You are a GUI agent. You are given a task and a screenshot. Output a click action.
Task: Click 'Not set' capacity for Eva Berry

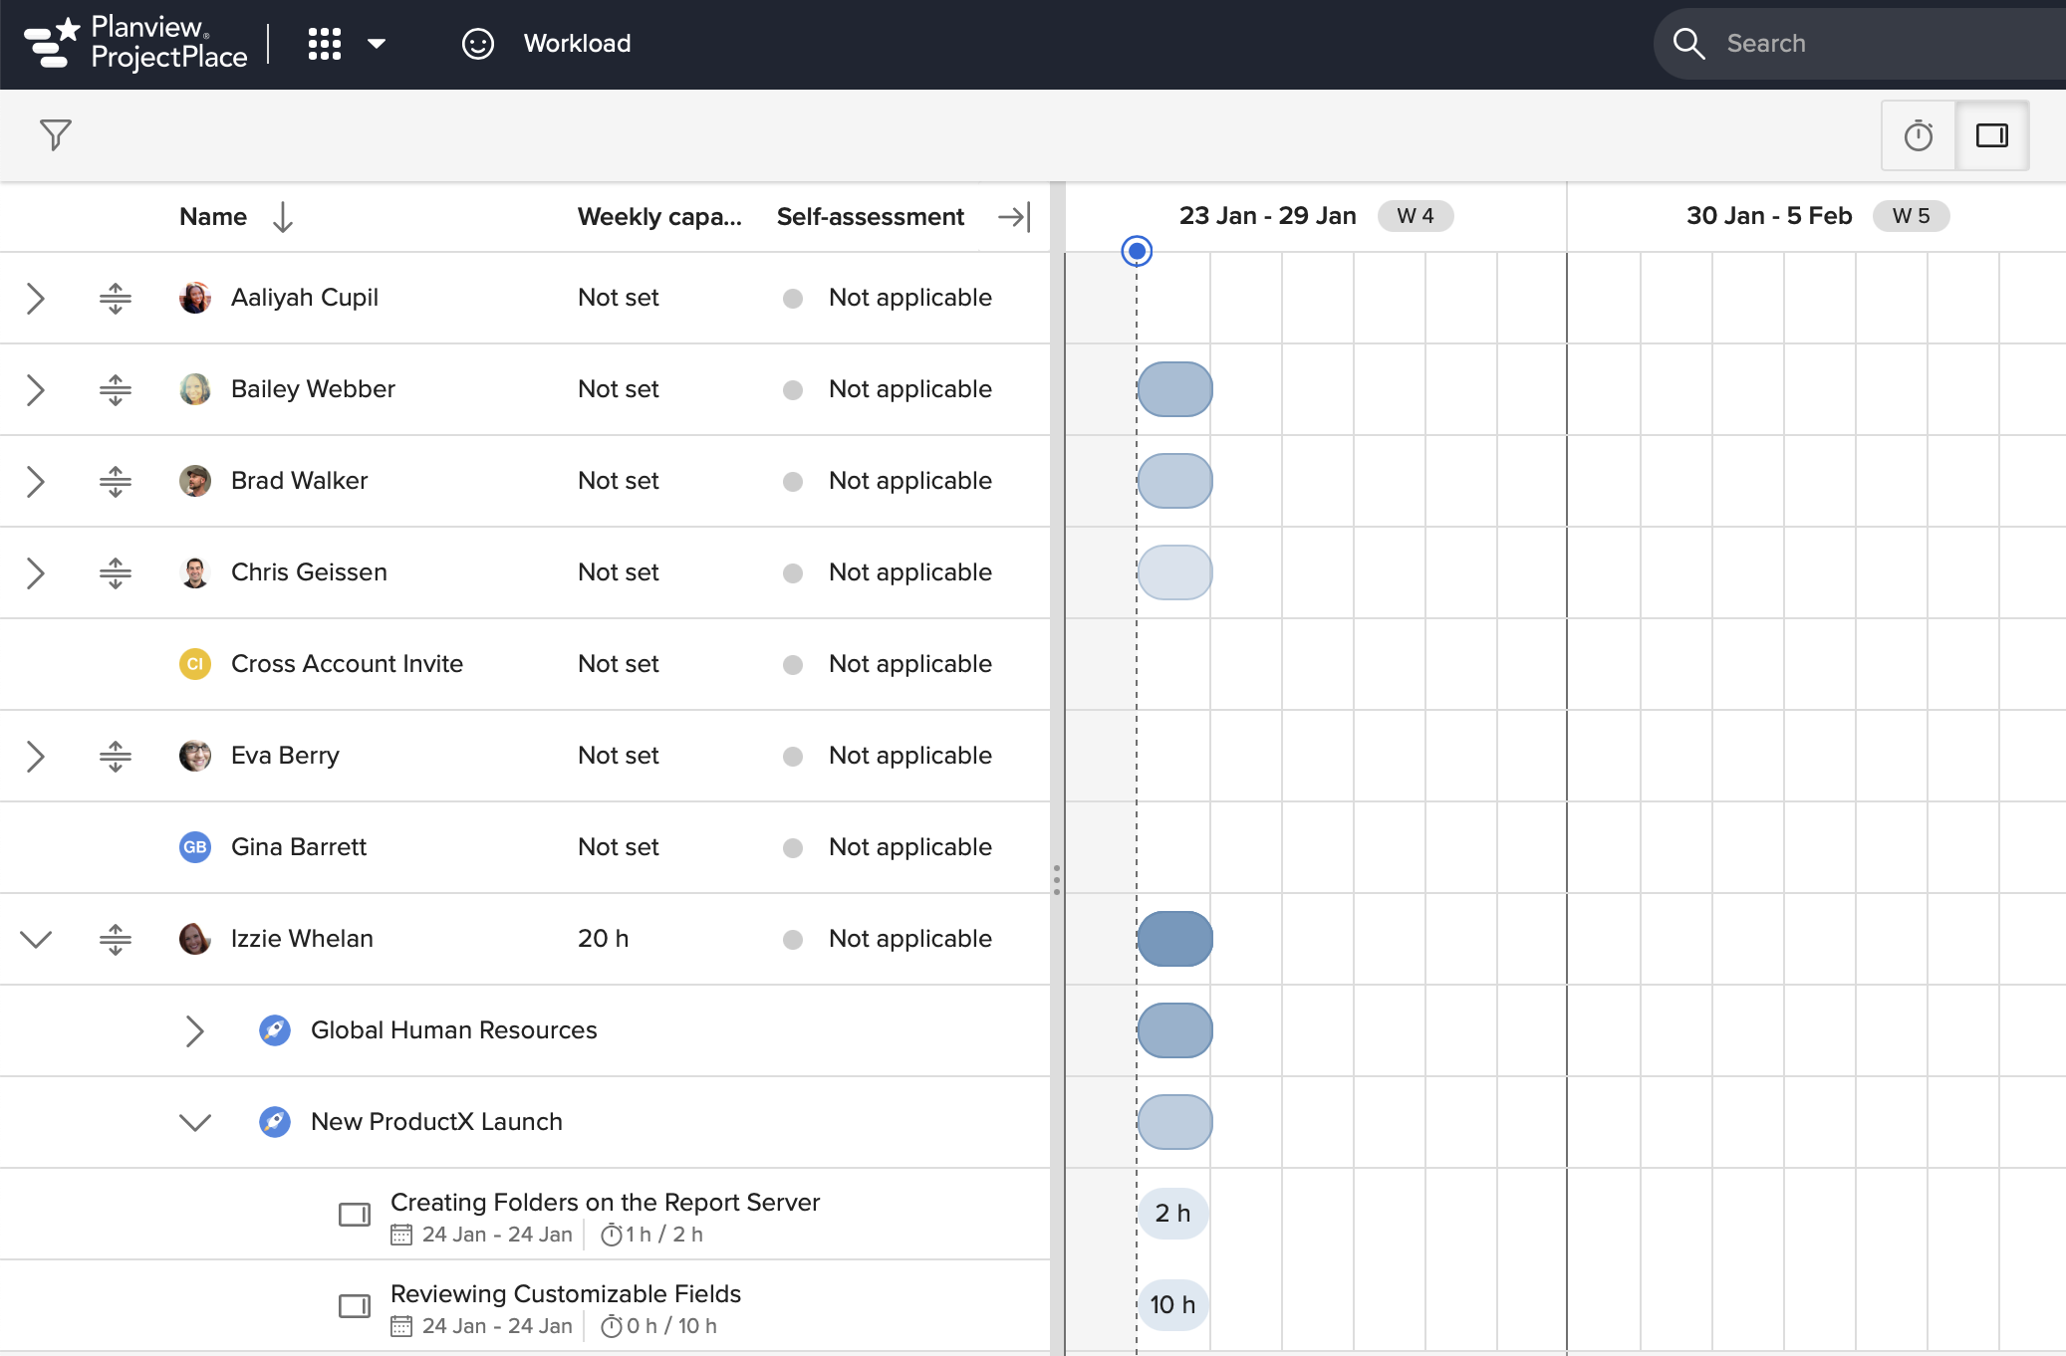tap(618, 756)
